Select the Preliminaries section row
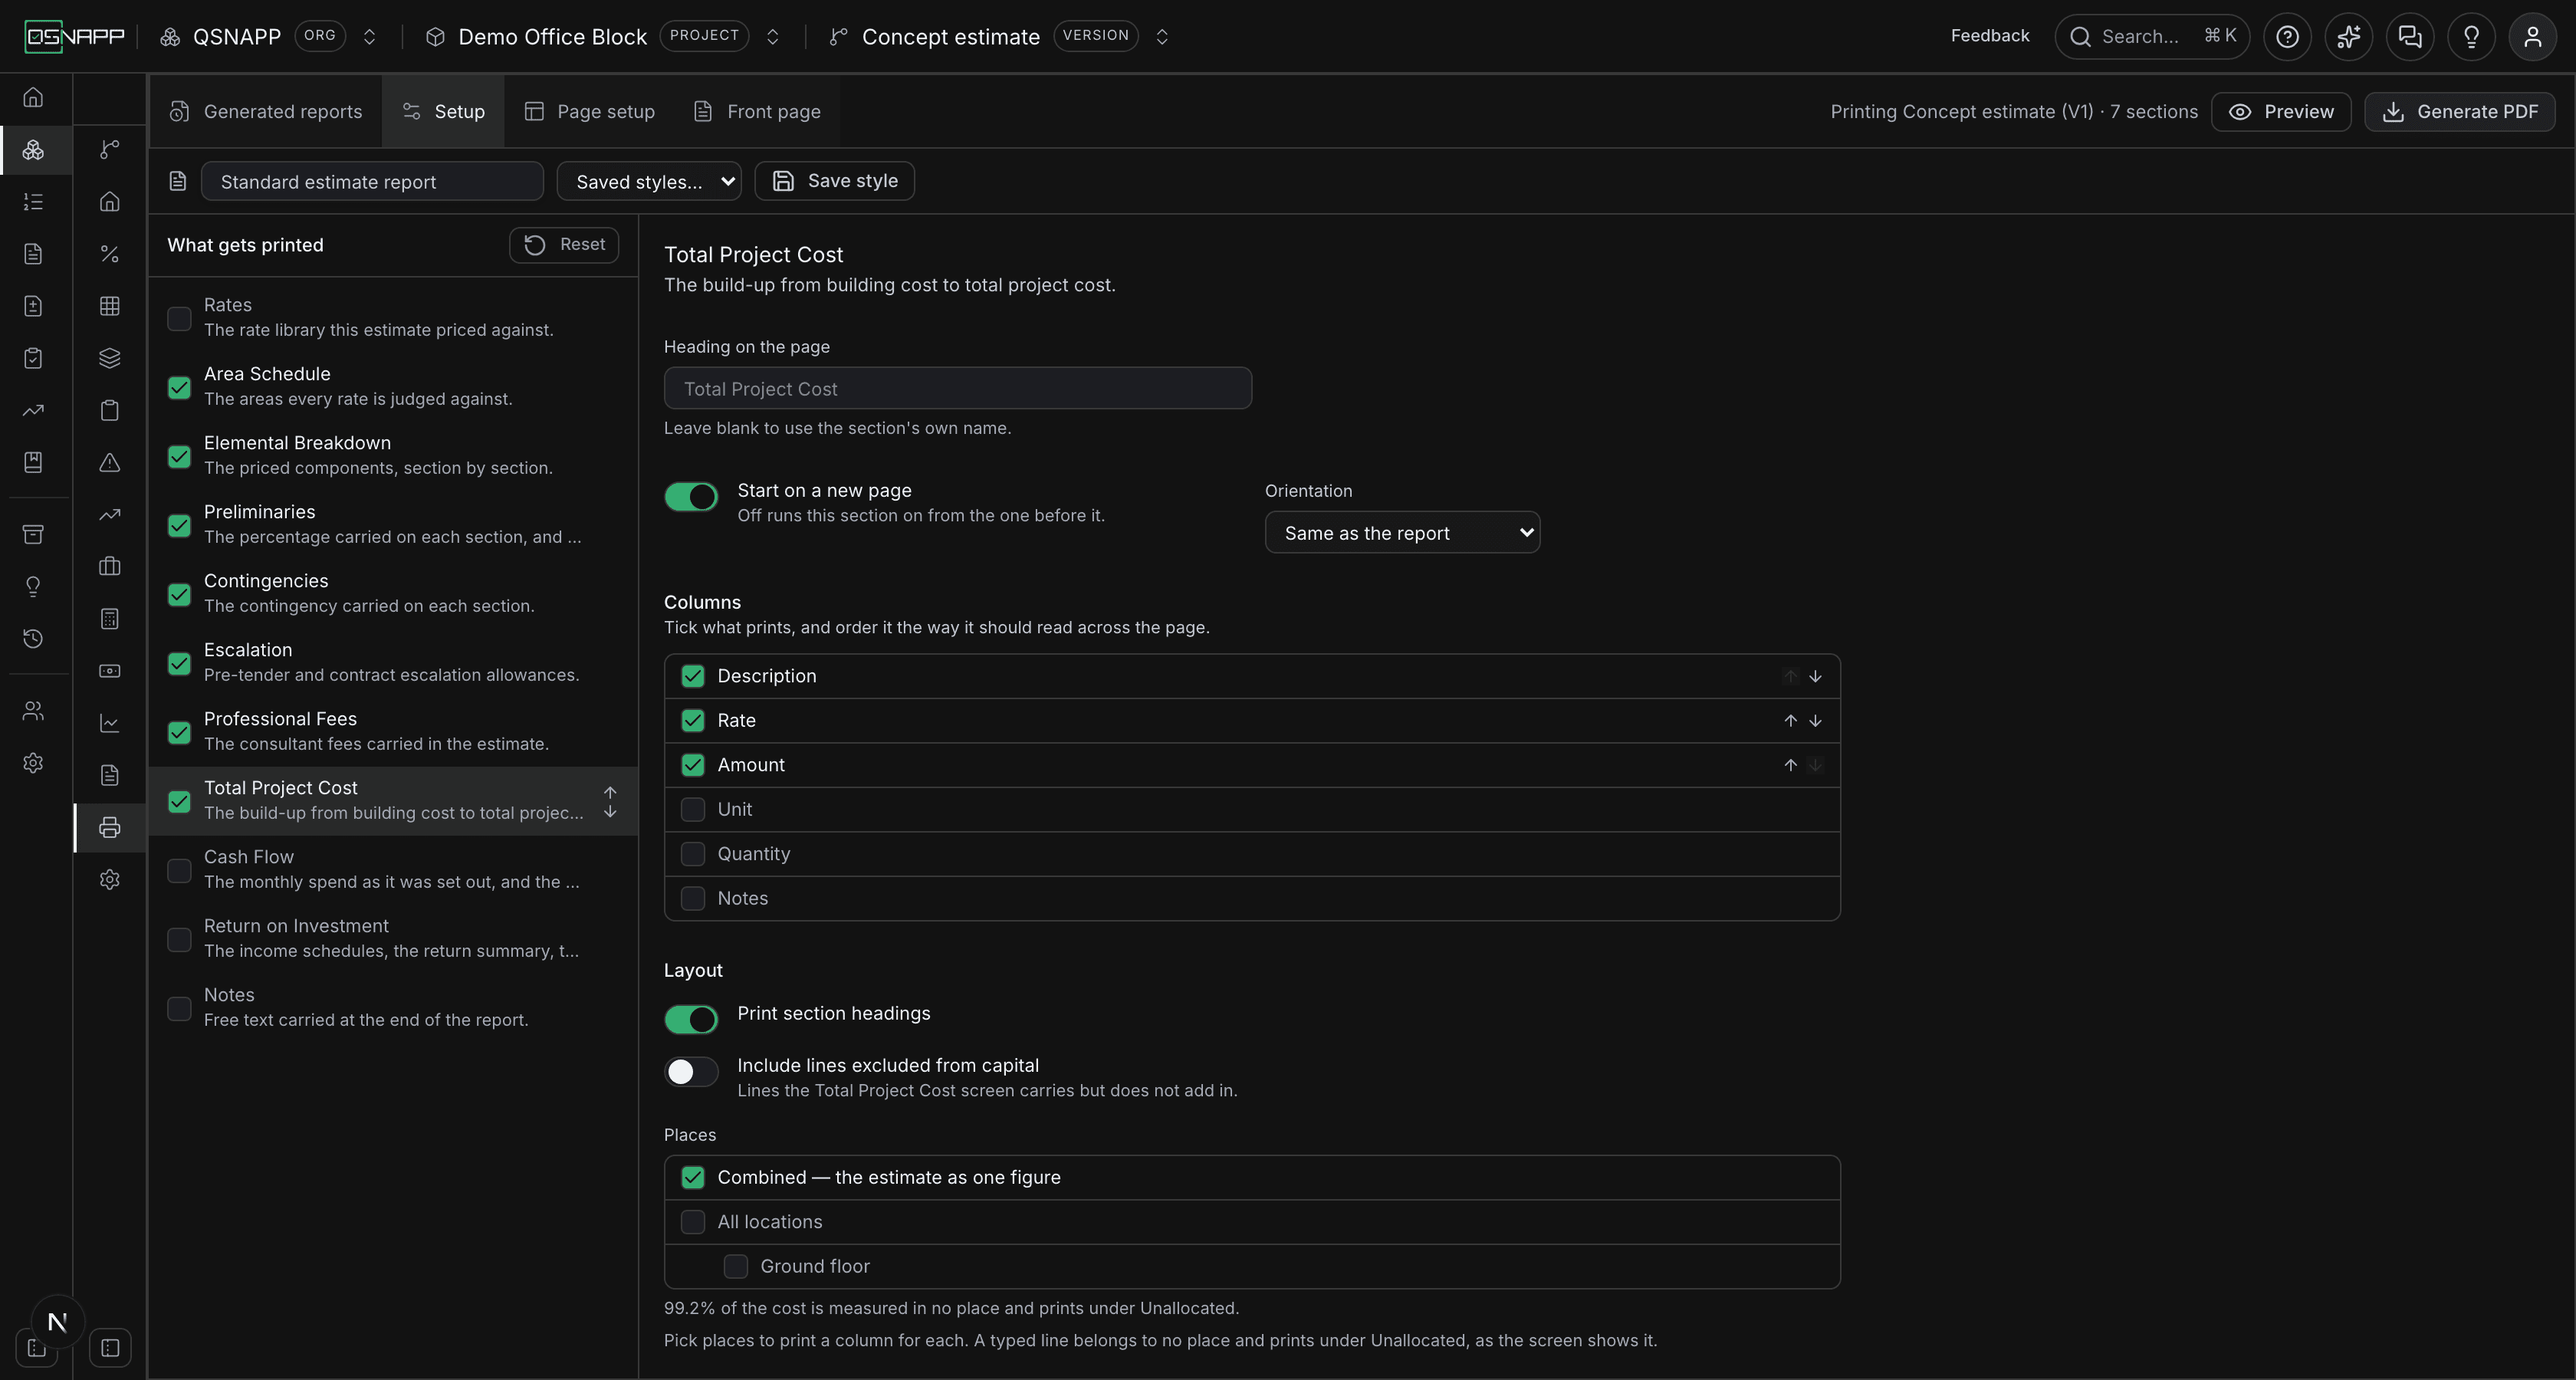 (393, 524)
